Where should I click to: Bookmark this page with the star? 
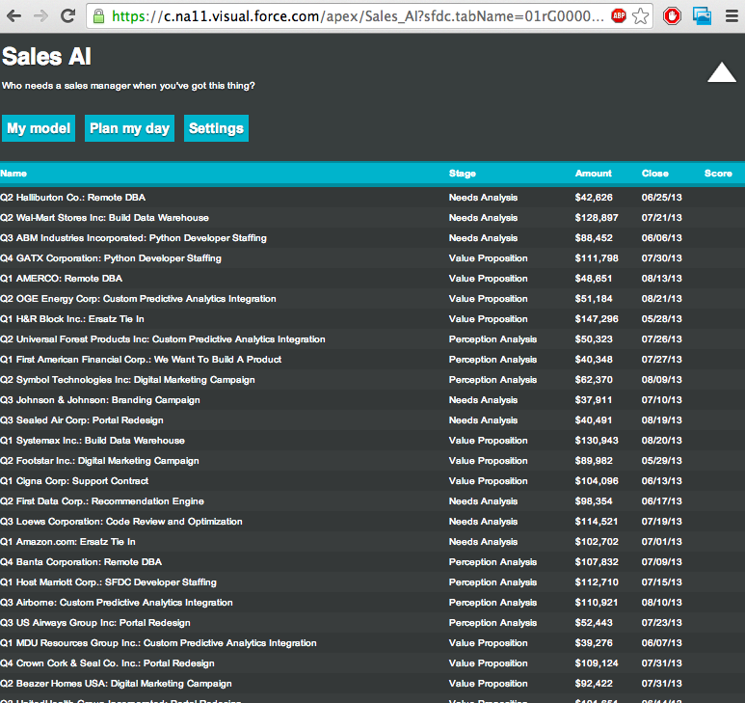[641, 16]
